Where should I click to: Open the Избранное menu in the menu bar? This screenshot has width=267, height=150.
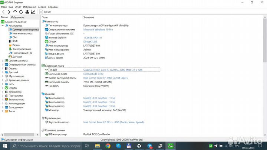[x=29, y=7]
